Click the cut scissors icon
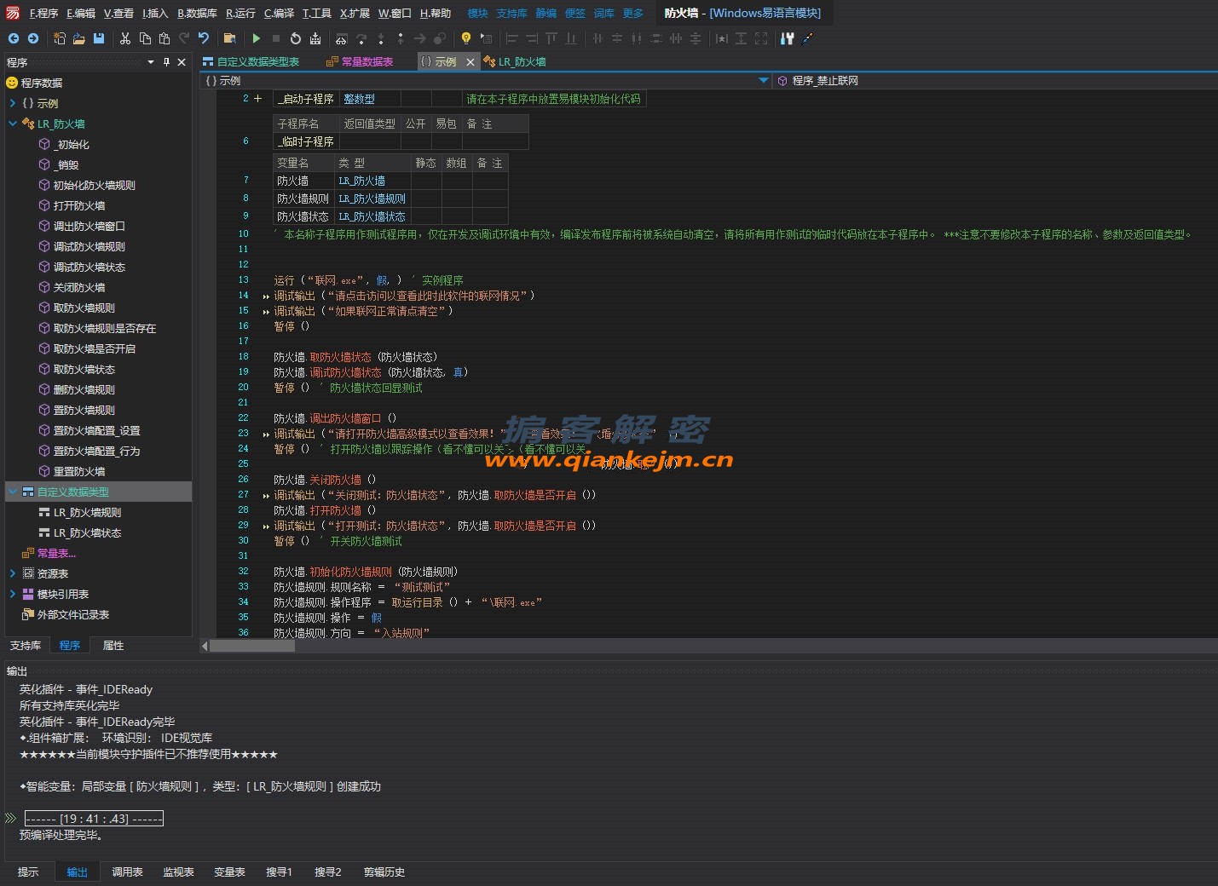This screenshot has width=1218, height=886. tap(125, 38)
